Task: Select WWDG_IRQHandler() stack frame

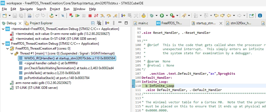Action: [67, 58]
